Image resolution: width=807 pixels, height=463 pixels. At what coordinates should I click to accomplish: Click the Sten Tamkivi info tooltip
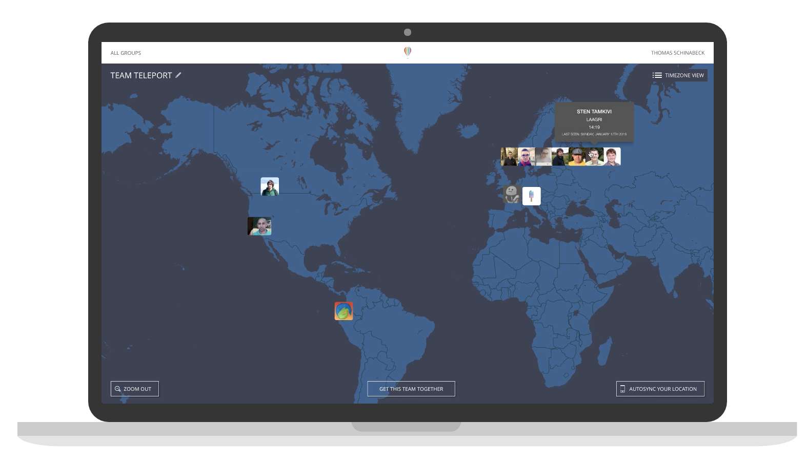tap(594, 122)
